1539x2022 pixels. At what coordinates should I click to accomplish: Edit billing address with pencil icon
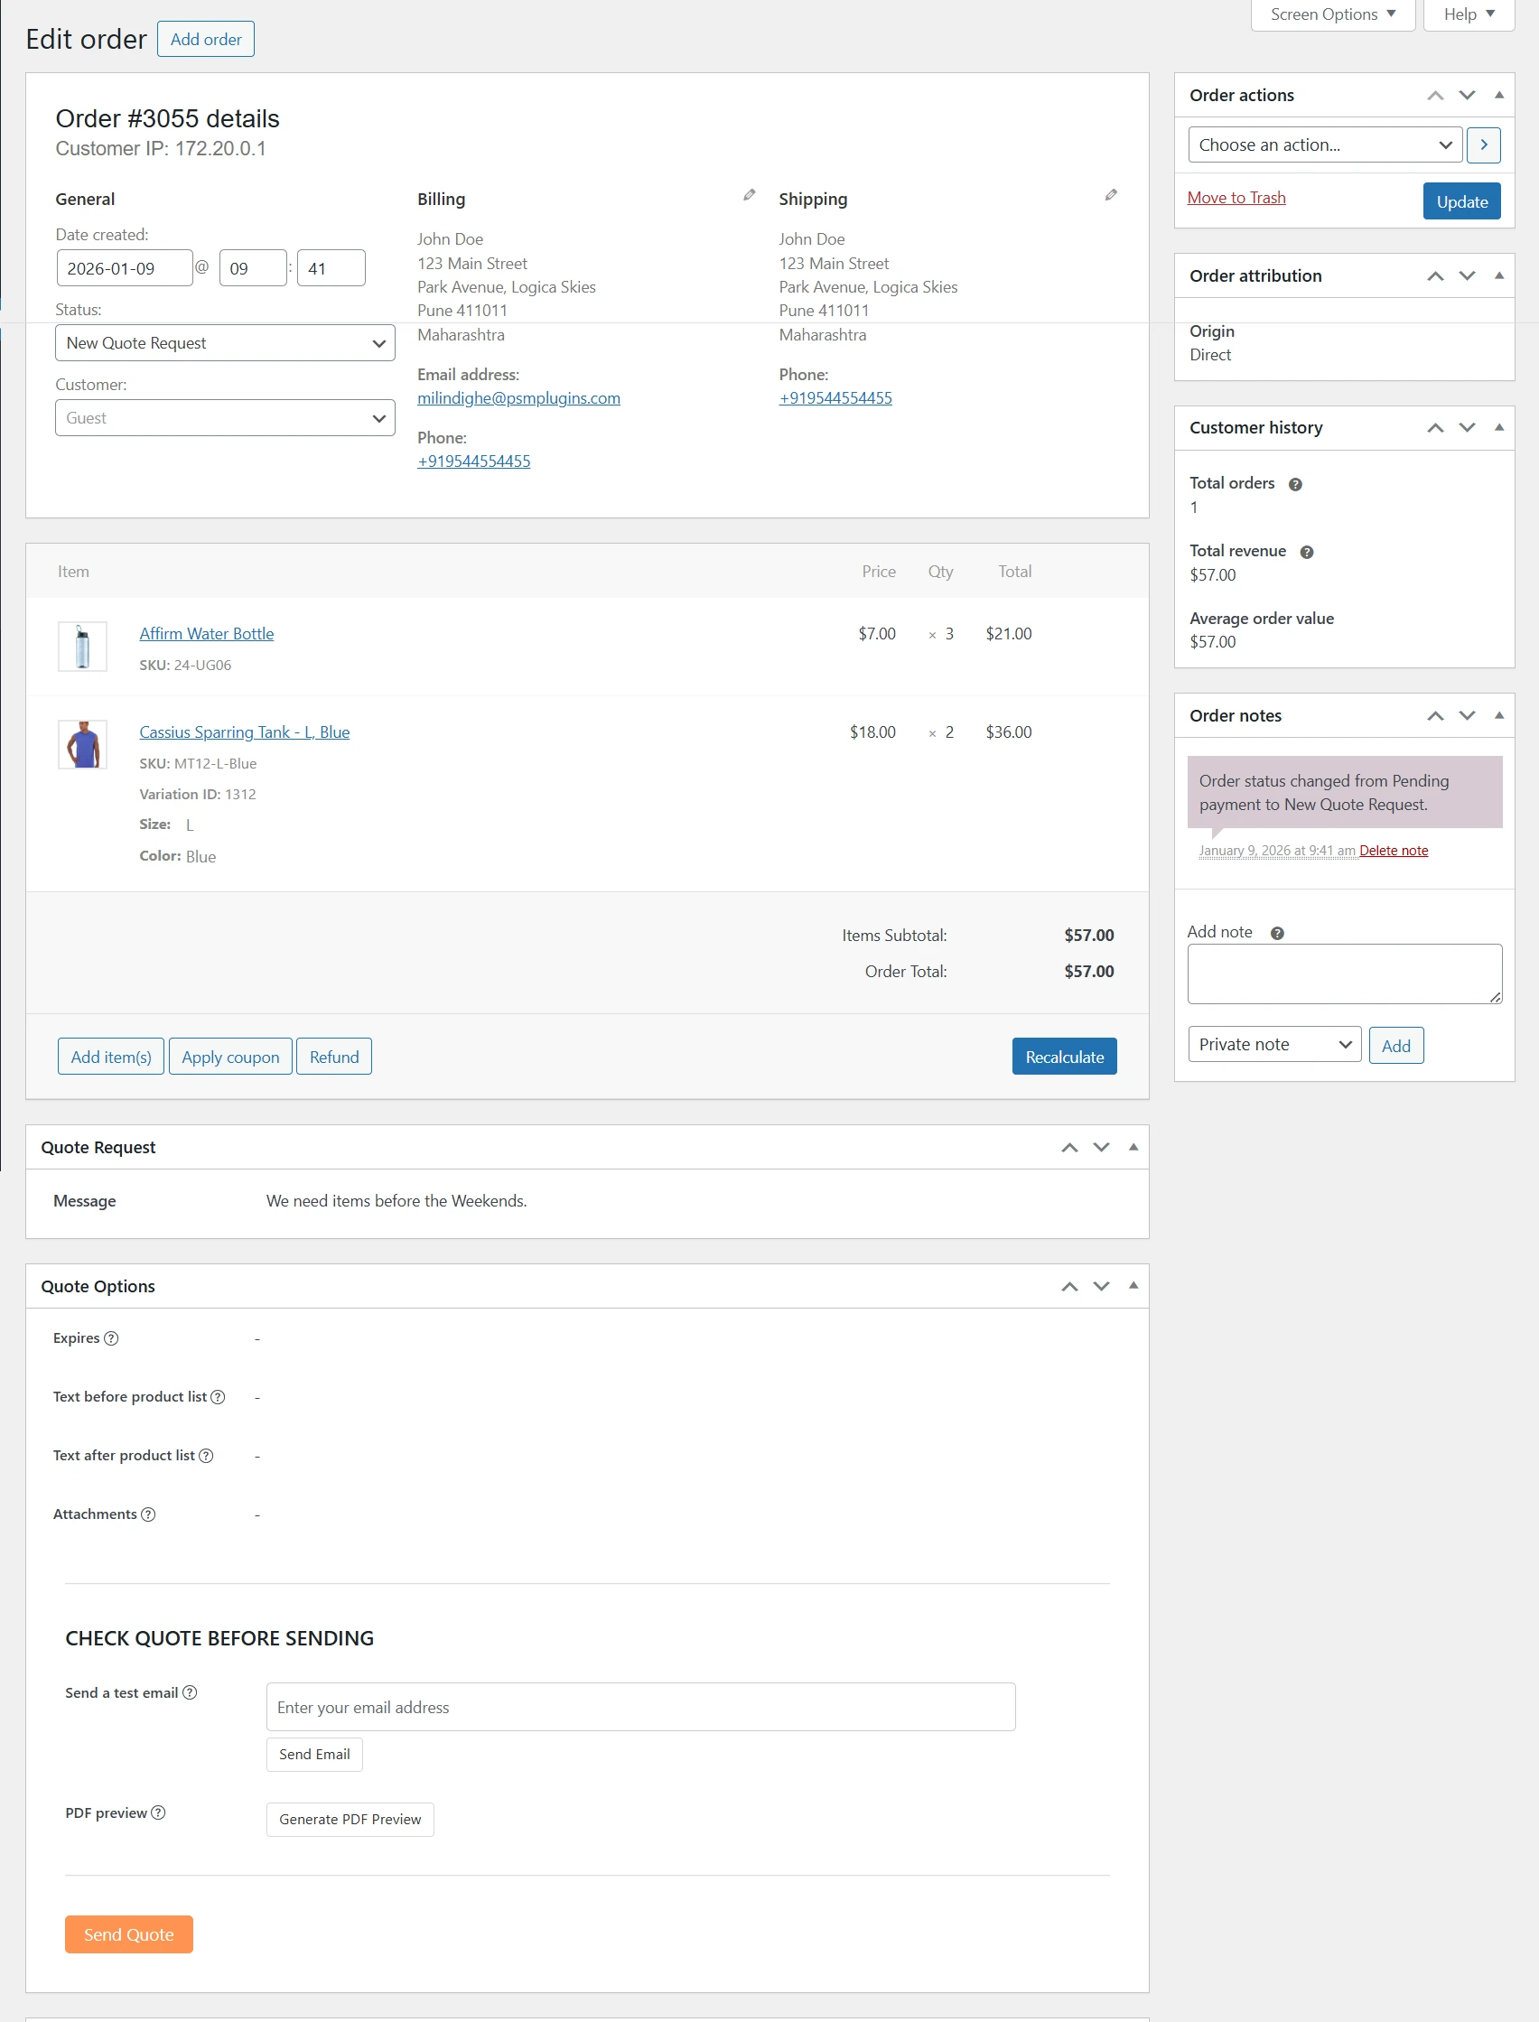click(x=749, y=195)
